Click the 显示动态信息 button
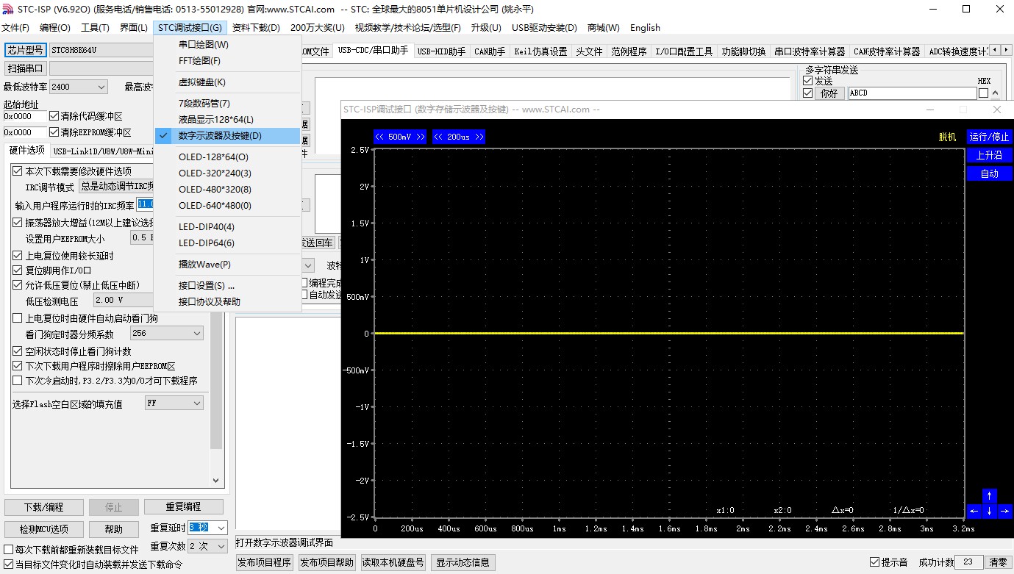Image resolution: width=1014 pixels, height=574 pixels. click(x=463, y=562)
